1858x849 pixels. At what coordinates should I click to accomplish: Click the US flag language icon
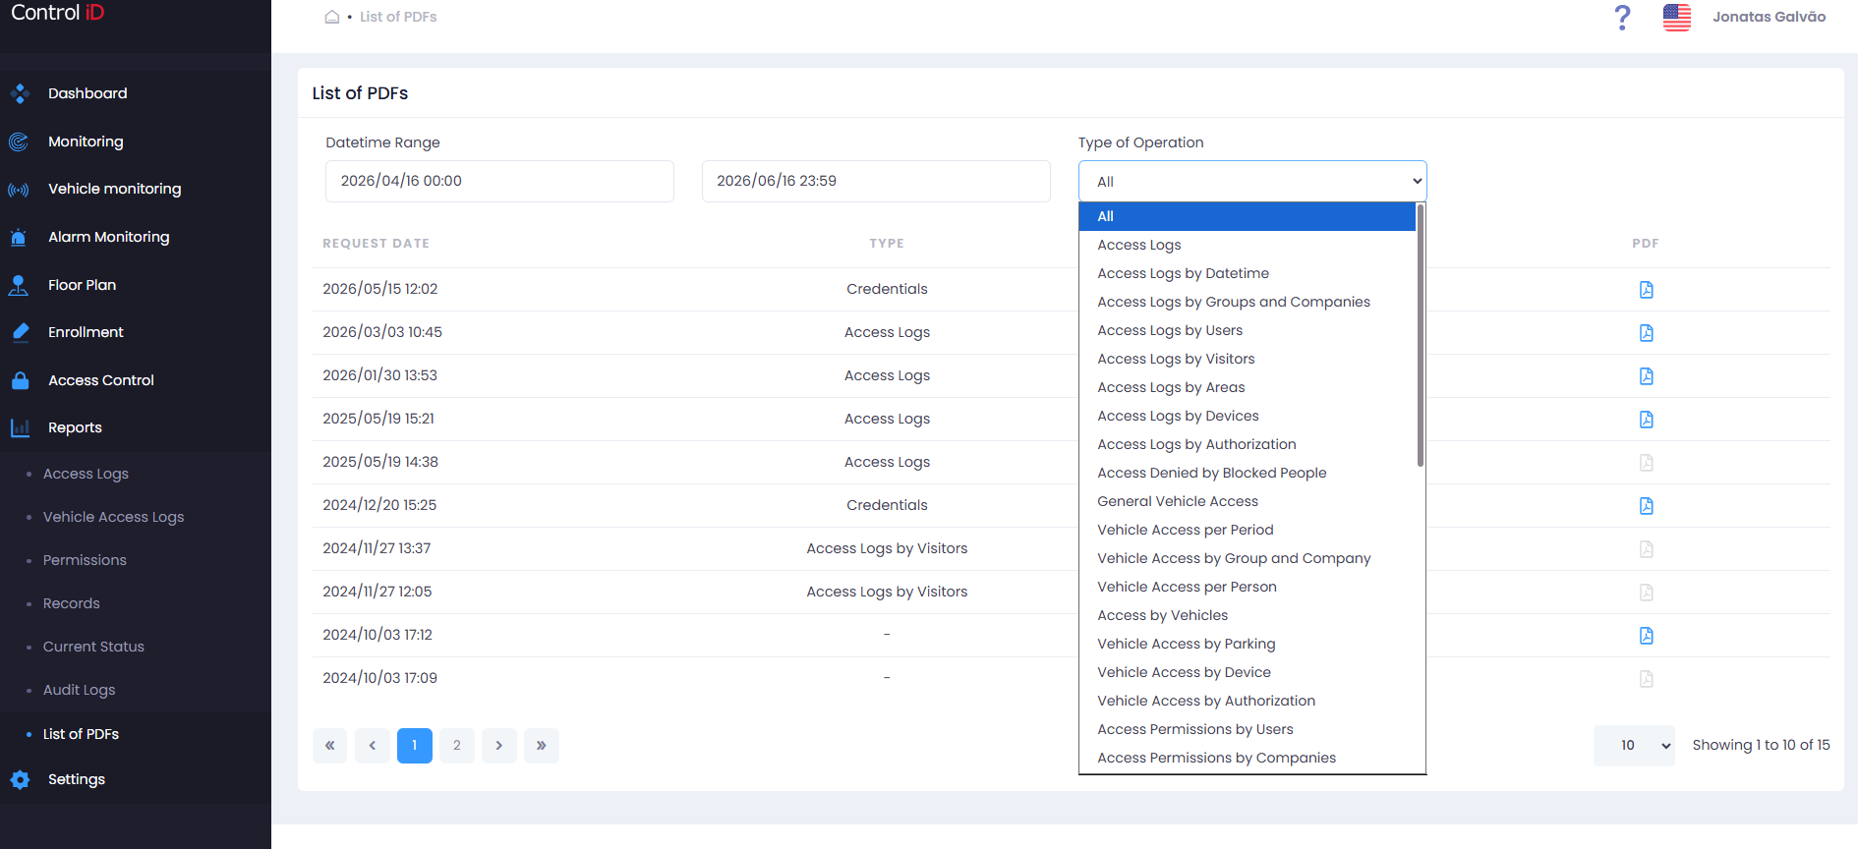[x=1677, y=17]
